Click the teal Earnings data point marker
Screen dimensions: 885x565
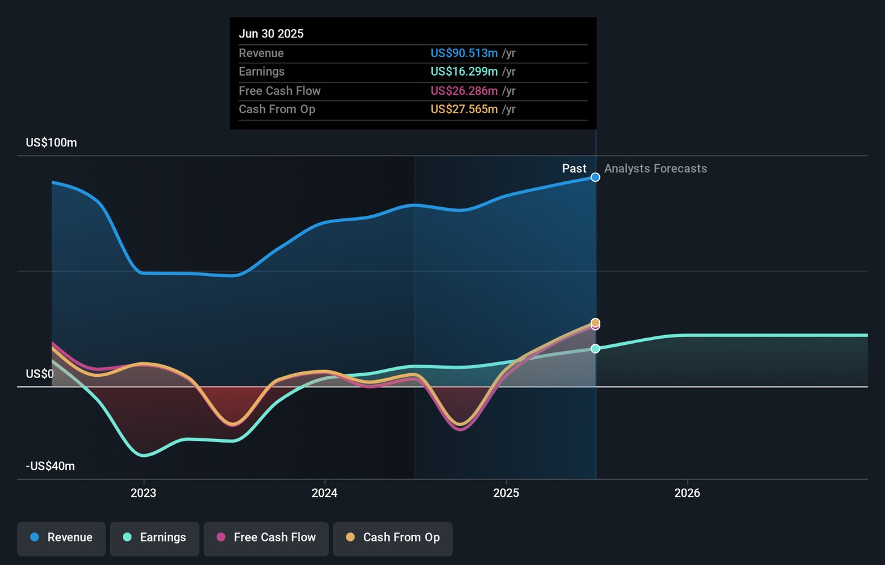596,349
